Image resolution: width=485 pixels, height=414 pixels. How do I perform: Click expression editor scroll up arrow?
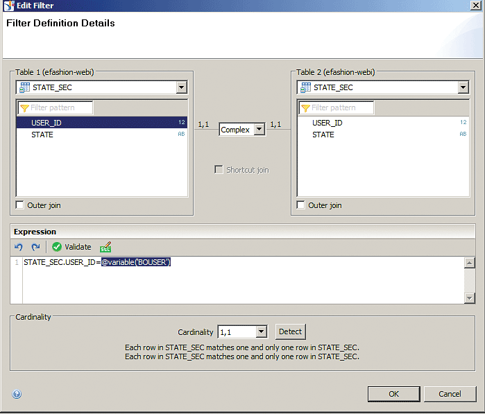click(x=470, y=263)
